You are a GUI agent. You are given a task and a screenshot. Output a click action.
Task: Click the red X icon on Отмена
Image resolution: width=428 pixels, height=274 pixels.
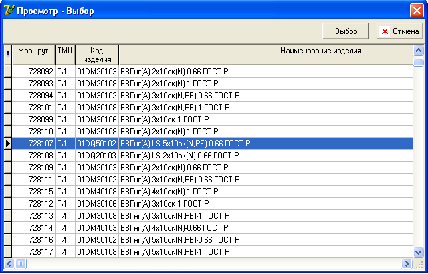point(385,31)
